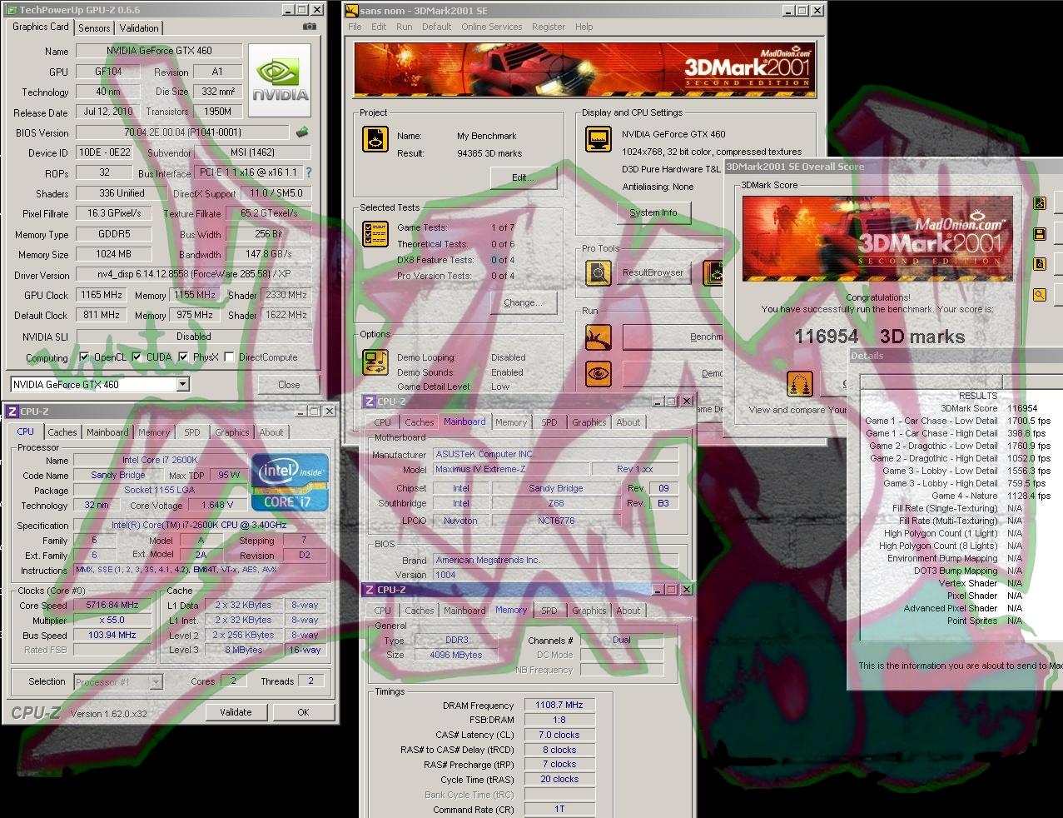Click the Edit... button in the Project section
This screenshot has height=818, width=1063.
(523, 177)
